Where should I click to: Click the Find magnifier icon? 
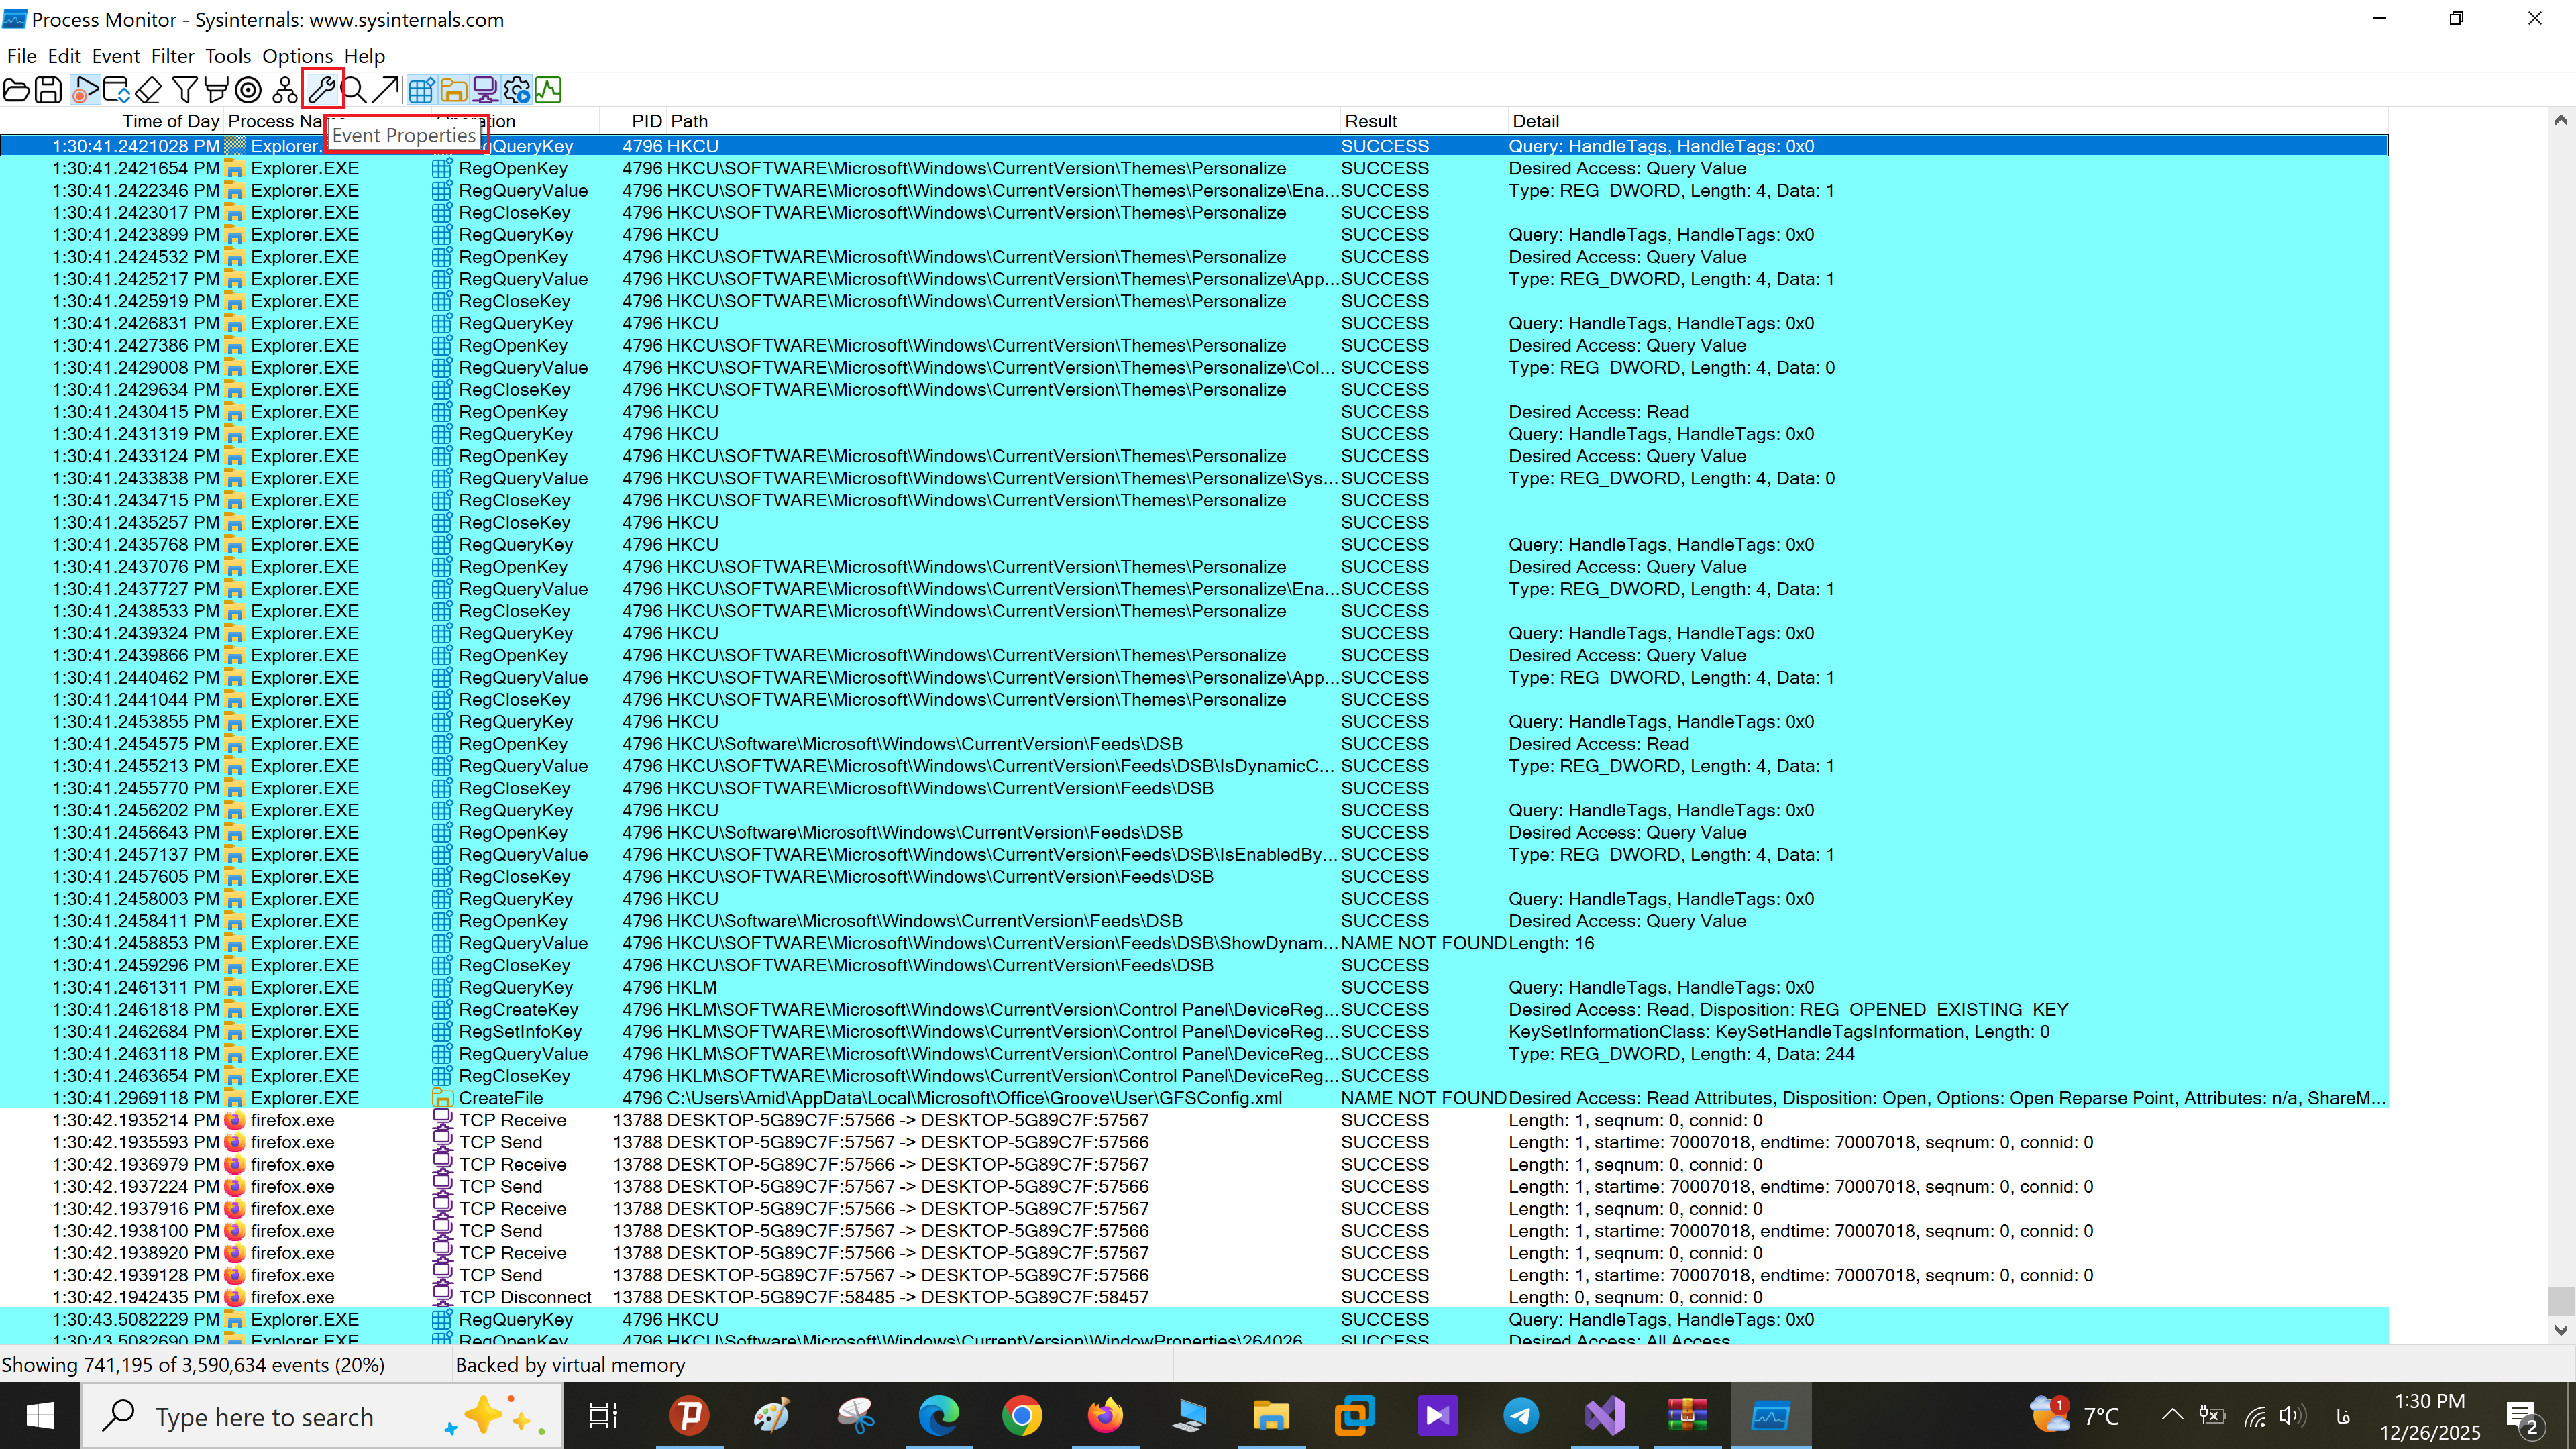[x=354, y=90]
